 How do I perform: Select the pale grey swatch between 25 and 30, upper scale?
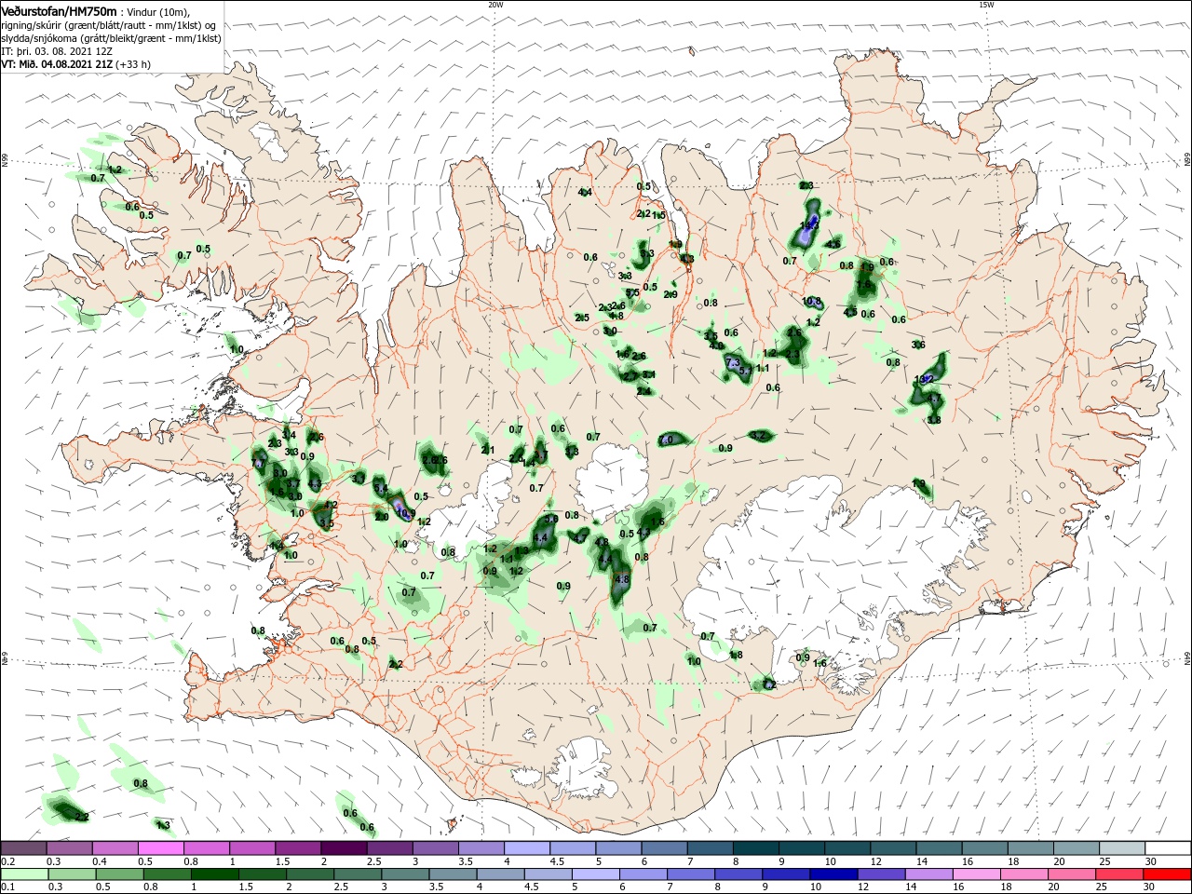coord(1123,848)
